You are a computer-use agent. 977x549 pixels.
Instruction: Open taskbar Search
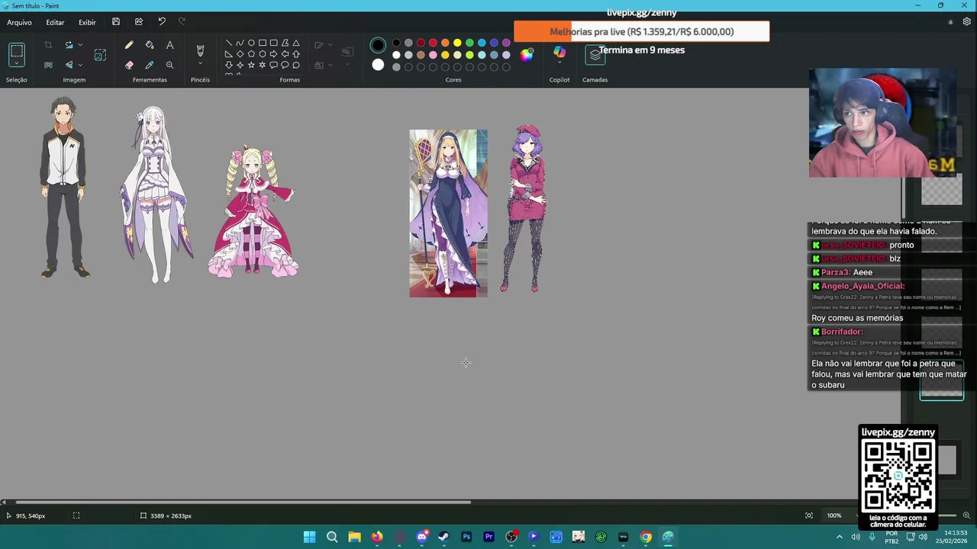tap(332, 537)
